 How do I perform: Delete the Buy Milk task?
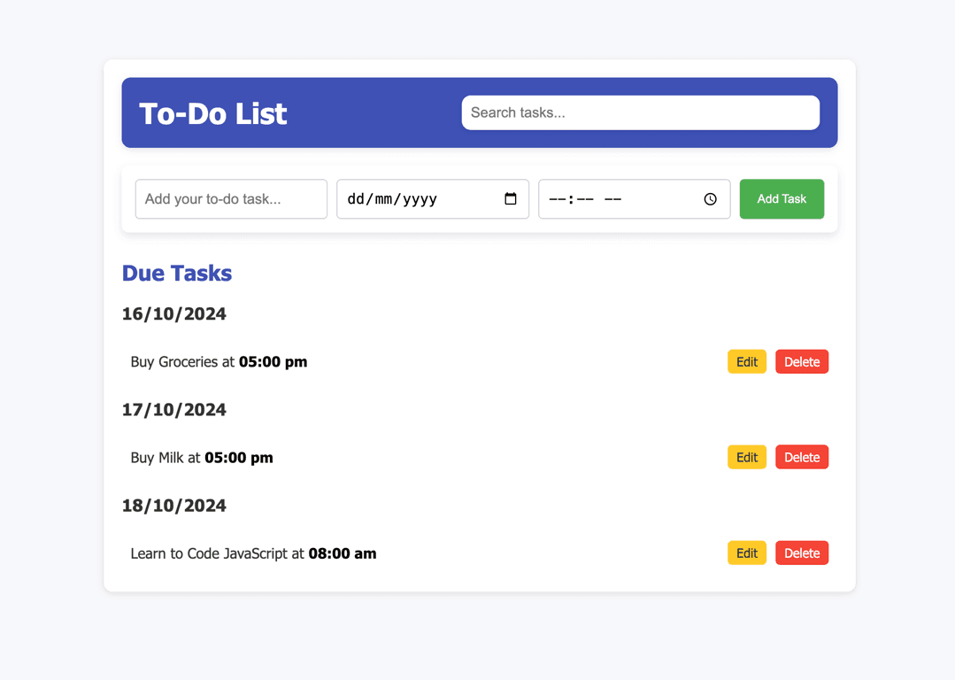(x=802, y=457)
